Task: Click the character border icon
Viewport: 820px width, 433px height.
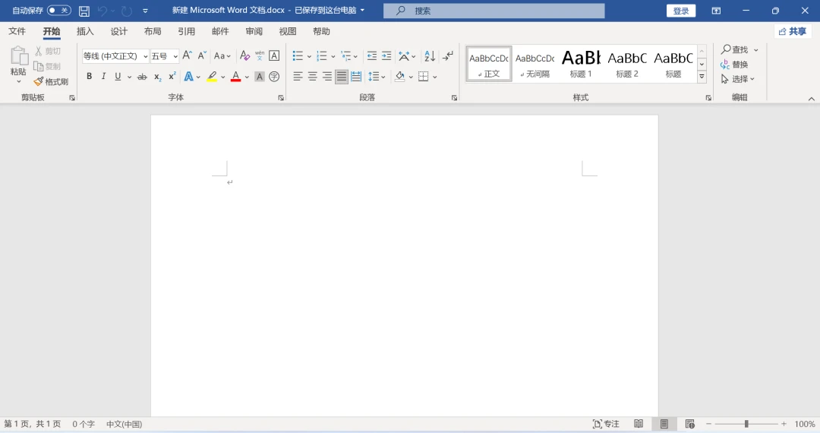Action: 274,55
